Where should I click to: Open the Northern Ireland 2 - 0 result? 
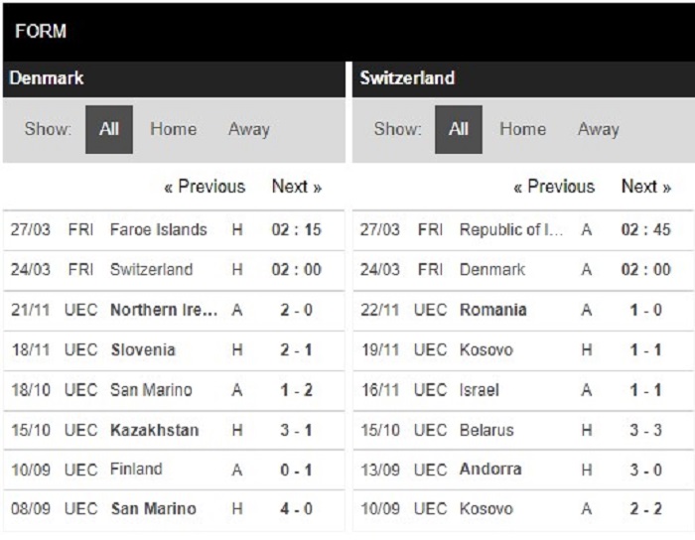(x=174, y=310)
